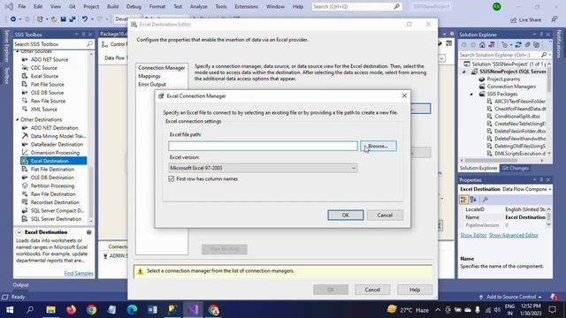This screenshot has width=566, height=318.
Task: Cancel the Excel Destination Editor
Action: tap(372, 290)
